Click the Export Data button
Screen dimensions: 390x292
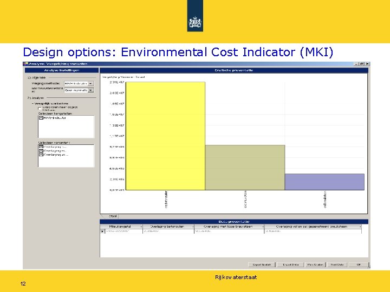pos(290,264)
